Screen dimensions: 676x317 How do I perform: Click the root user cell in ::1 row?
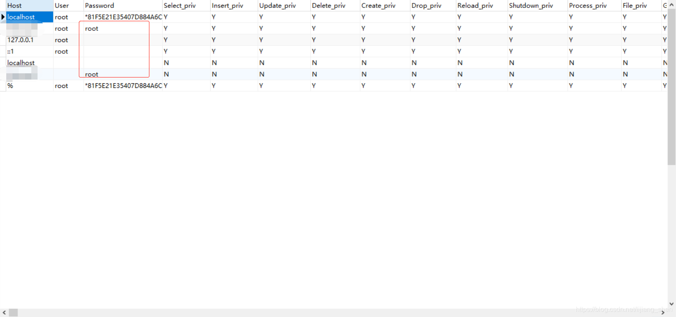[x=68, y=51]
